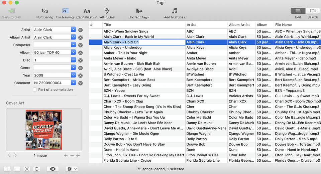Switch to Edit view mode
Screen dimensions: 321x174
(x=298, y=11)
